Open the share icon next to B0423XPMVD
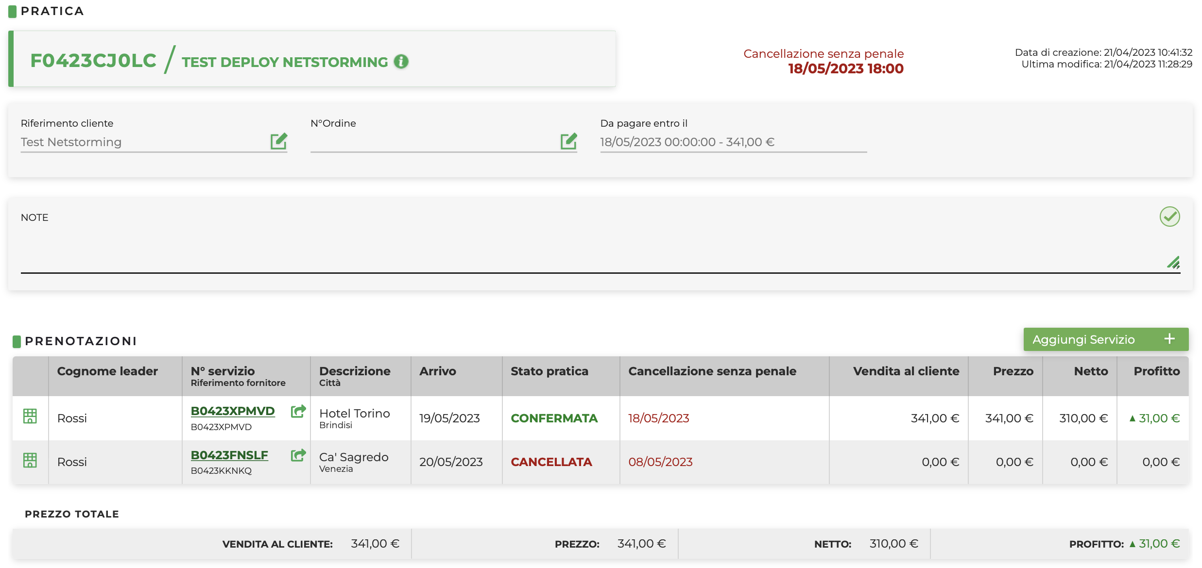The height and width of the screenshot is (568, 1202). coord(298,412)
